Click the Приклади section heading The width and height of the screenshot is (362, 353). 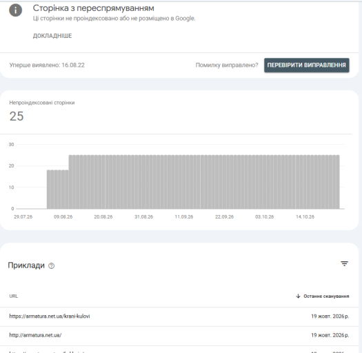click(26, 265)
